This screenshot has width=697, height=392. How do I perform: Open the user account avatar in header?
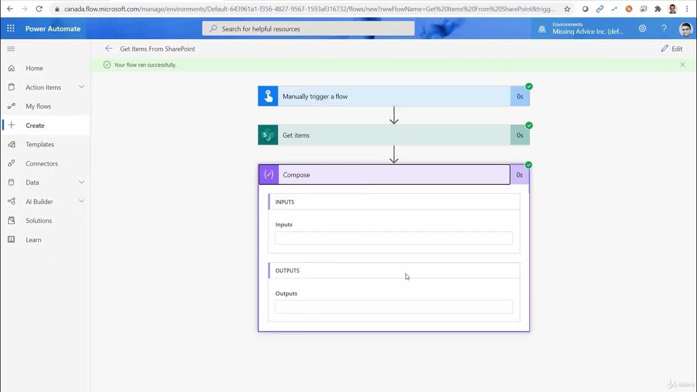[686, 29]
